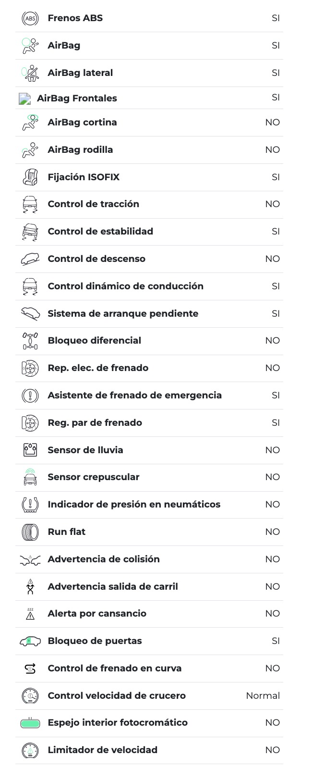This screenshot has width=312, height=768.
Task: Click the NO value beside AirBag cortina
Action: pos(272,123)
